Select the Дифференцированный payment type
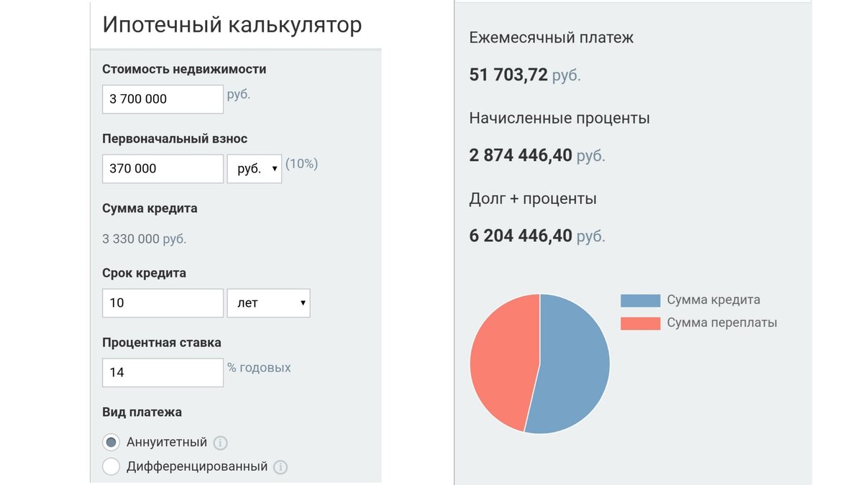Screen dimensions: 863x485 (111, 466)
